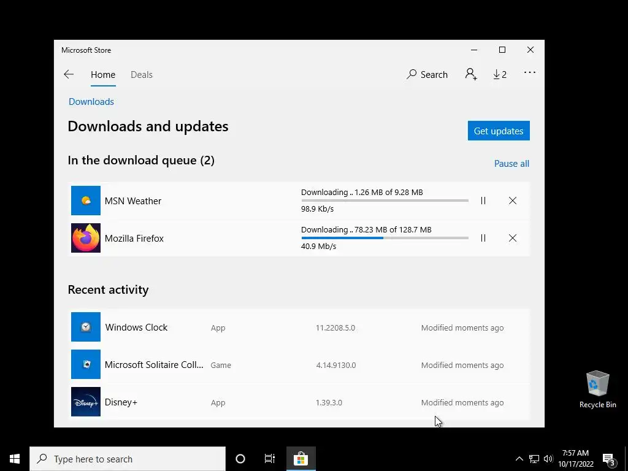Show hidden system tray icons
Image resolution: width=628 pixels, height=471 pixels.
tap(519, 459)
